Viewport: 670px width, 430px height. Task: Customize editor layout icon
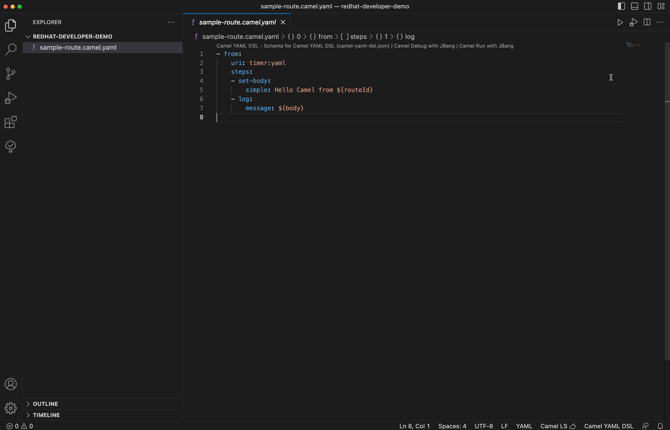point(661,6)
